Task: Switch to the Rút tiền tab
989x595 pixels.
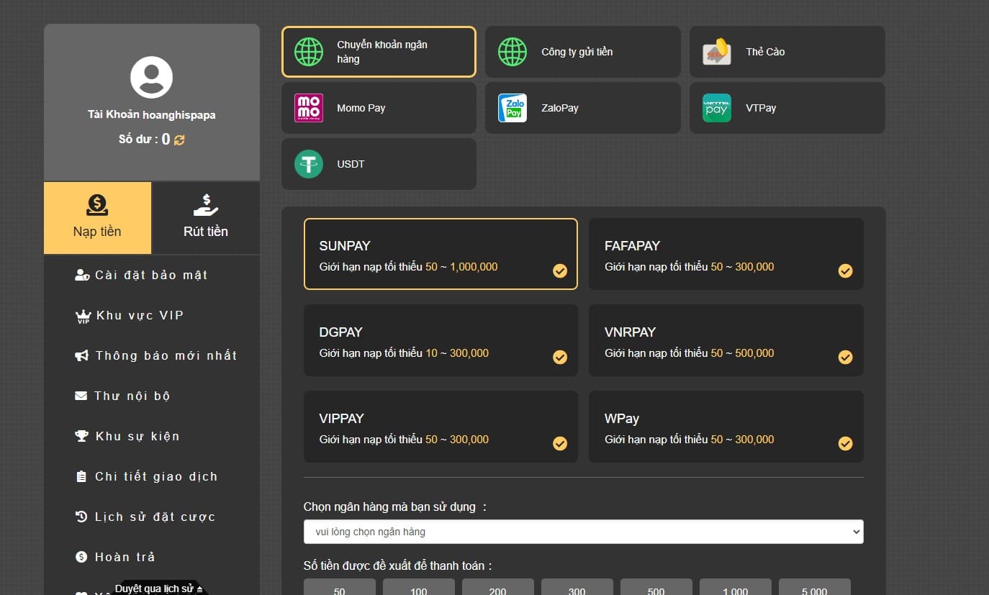Action: [206, 217]
